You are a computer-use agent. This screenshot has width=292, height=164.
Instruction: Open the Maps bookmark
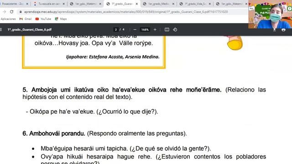pyautogui.click(x=61, y=19)
